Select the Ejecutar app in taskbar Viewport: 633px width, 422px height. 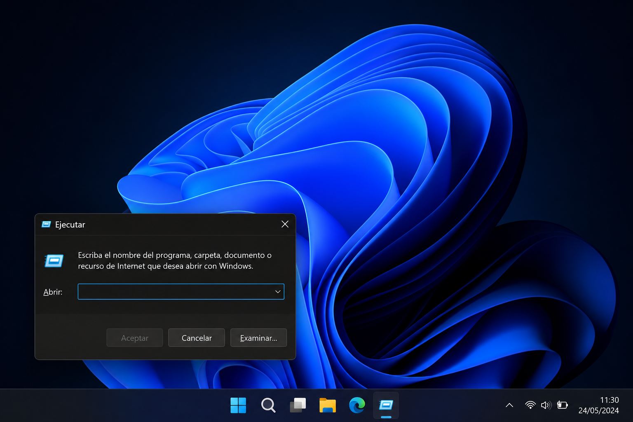386,406
